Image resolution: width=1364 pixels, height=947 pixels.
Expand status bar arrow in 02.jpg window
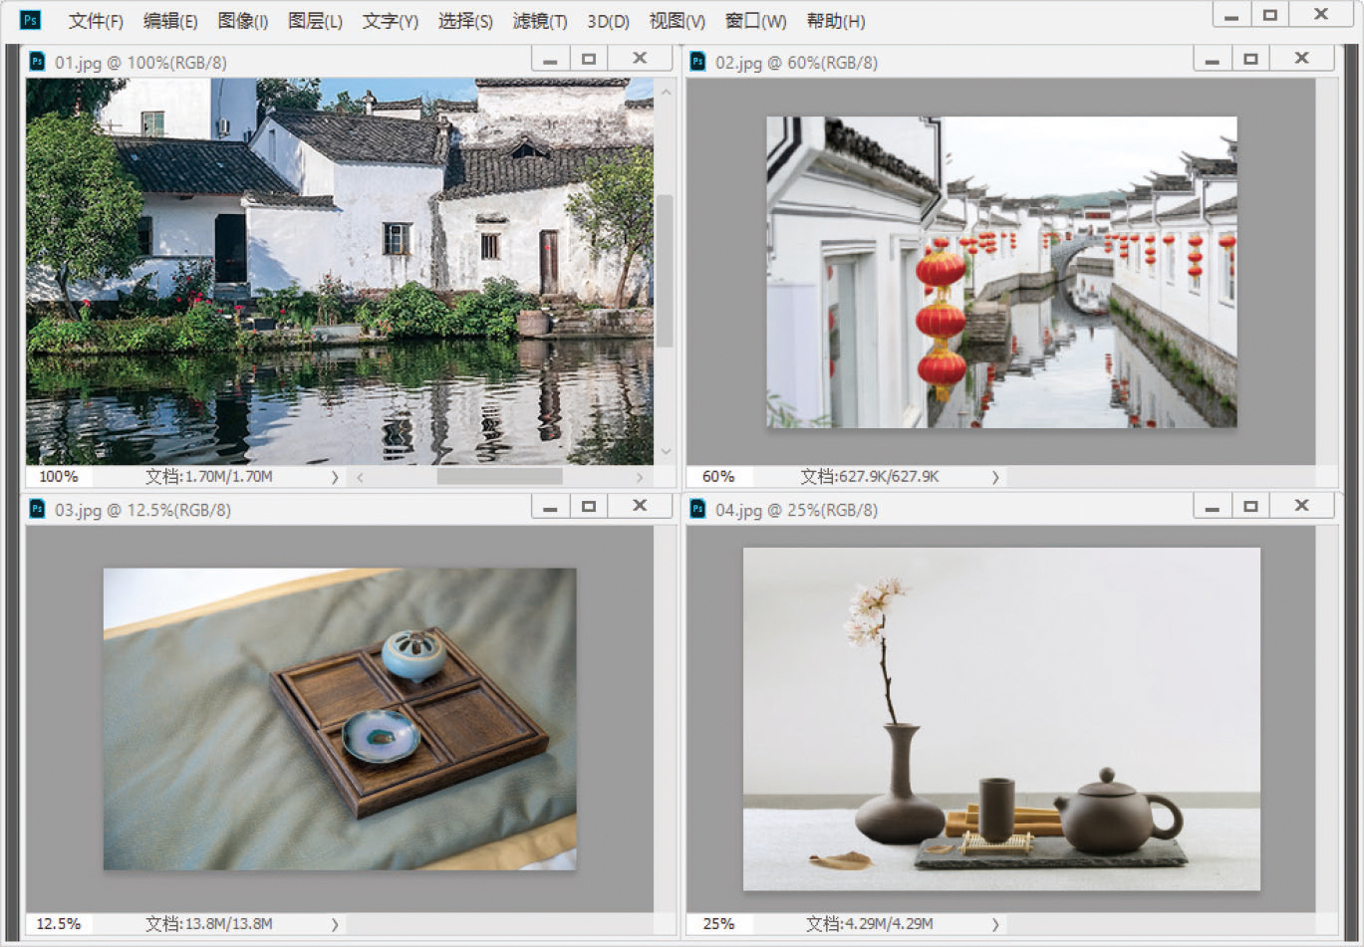coord(995,477)
